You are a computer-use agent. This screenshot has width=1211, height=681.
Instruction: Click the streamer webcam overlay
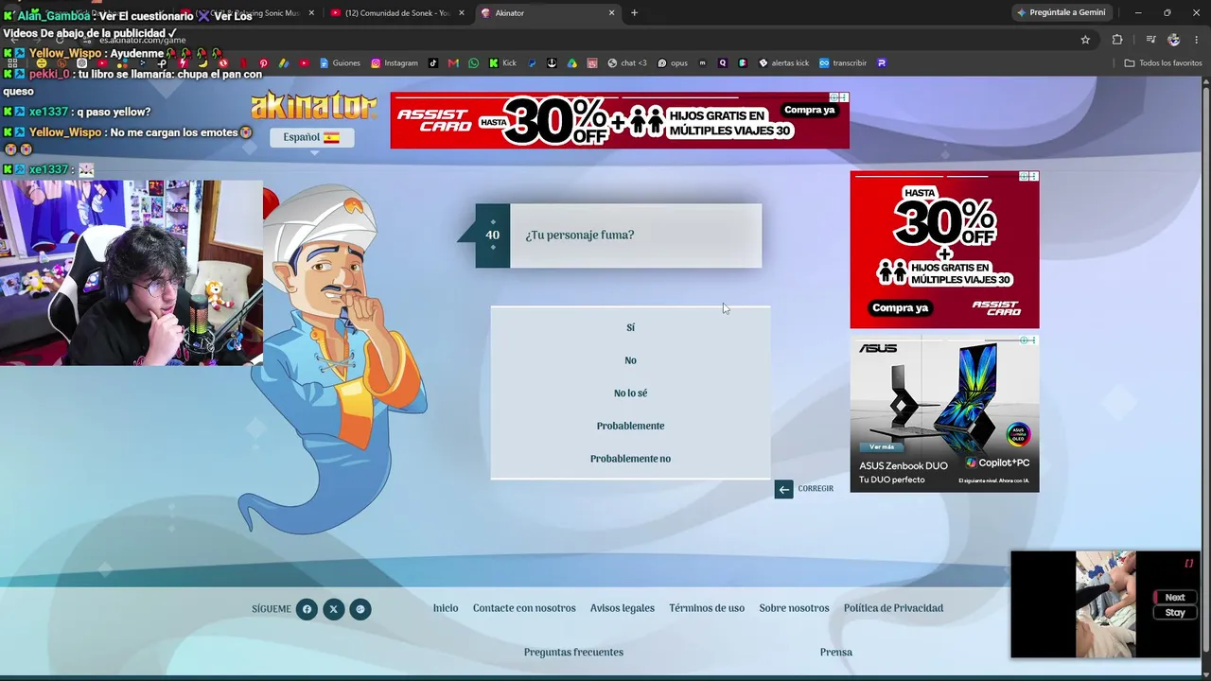click(x=132, y=272)
